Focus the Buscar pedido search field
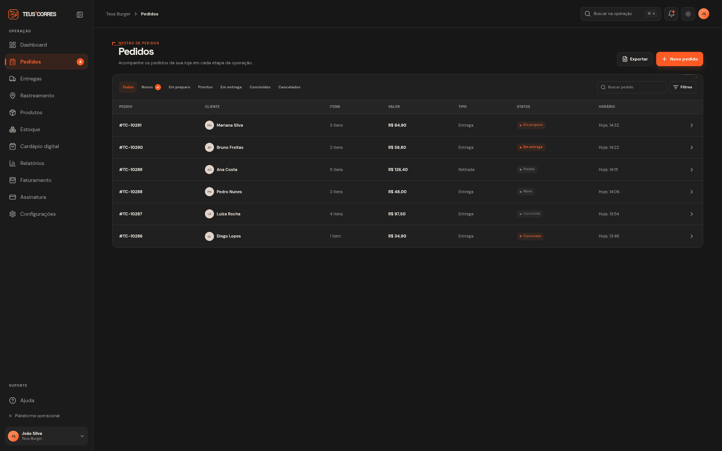The height and width of the screenshot is (451, 722). point(631,87)
